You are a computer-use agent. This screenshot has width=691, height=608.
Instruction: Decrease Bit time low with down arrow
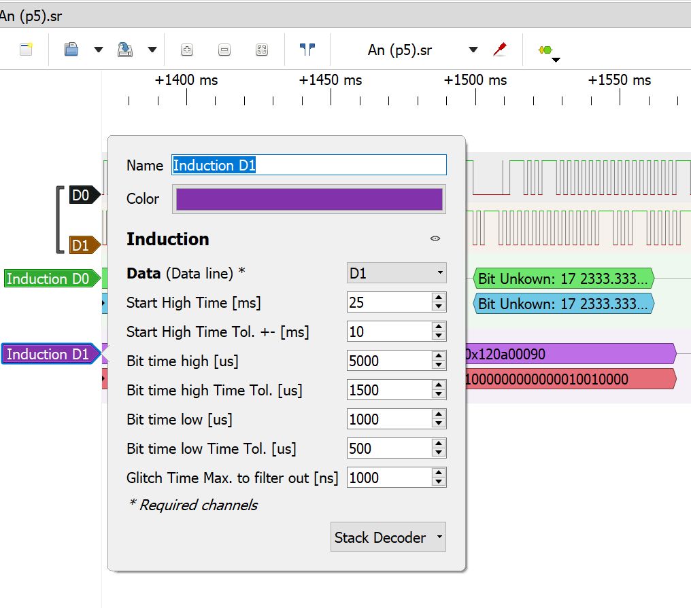[x=439, y=424]
